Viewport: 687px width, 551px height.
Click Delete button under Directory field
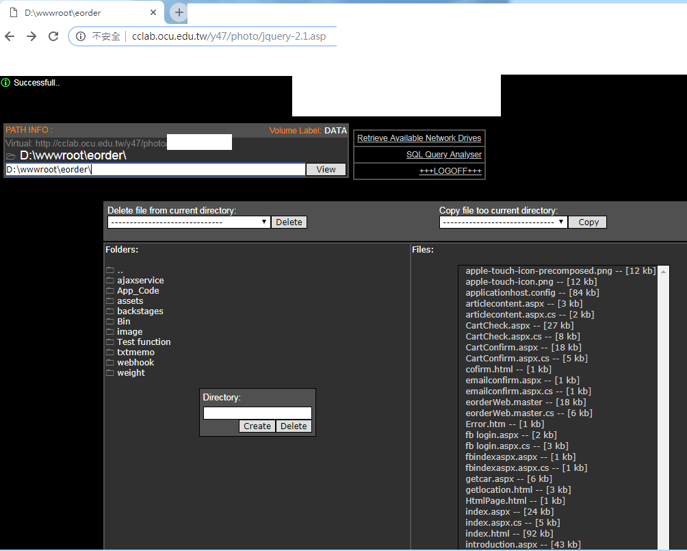[x=294, y=426]
